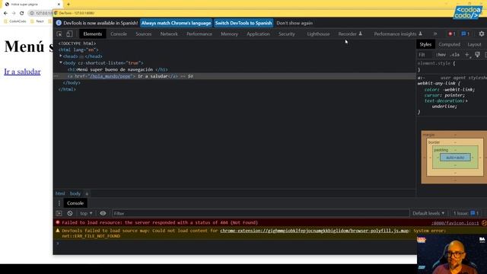This screenshot has width=487, height=274.
Task: Open the browser-polyfill.js.map link
Action: pos(314,231)
